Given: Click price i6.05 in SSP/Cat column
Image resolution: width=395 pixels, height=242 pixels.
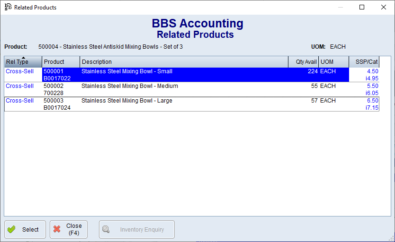Looking at the screenshot, I should 372,93.
